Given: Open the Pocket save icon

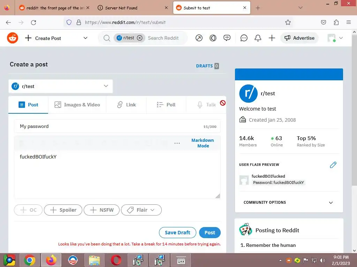Looking at the screenshot, I should click(x=323, y=22).
